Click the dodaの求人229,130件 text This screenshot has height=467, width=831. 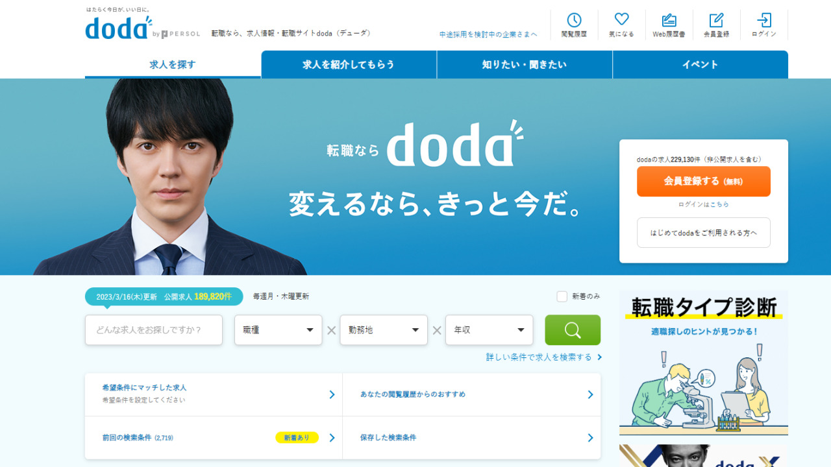point(699,160)
